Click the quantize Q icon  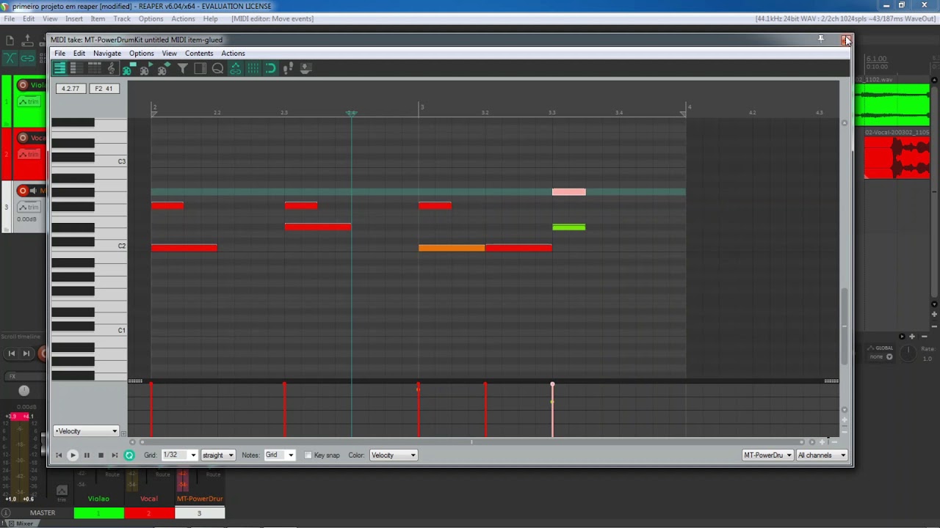click(217, 68)
